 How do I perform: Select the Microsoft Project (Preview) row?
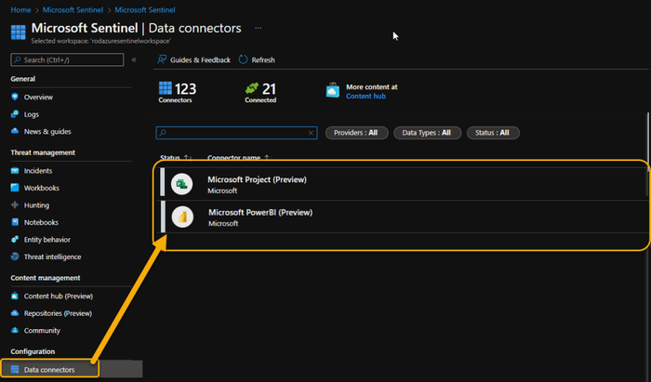404,184
